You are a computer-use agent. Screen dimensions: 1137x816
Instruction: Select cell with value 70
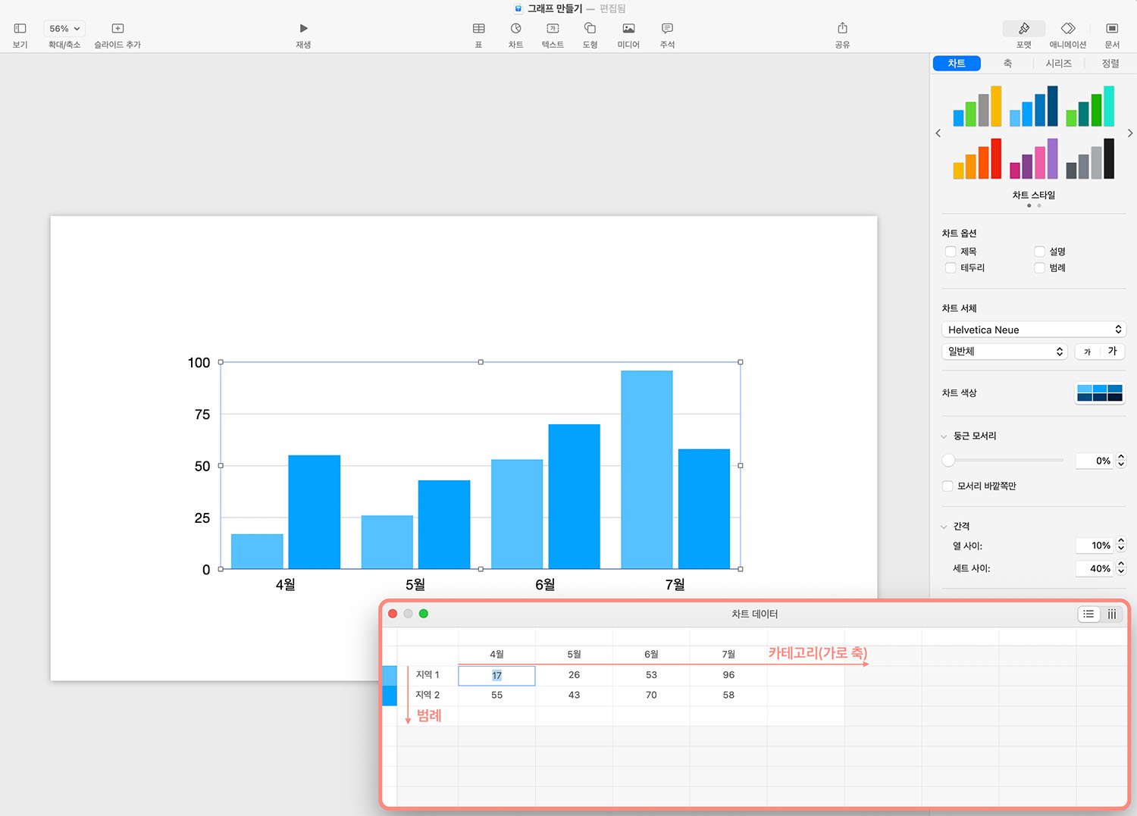[x=651, y=696]
